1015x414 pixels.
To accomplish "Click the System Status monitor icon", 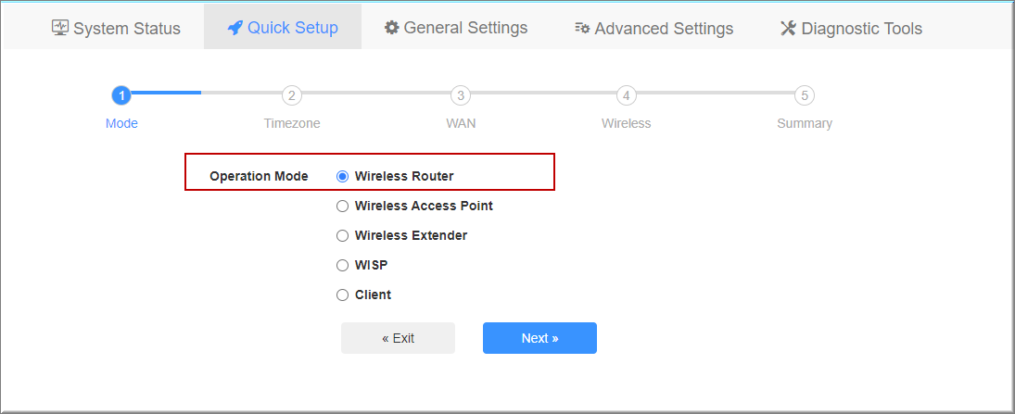I will click(x=60, y=28).
